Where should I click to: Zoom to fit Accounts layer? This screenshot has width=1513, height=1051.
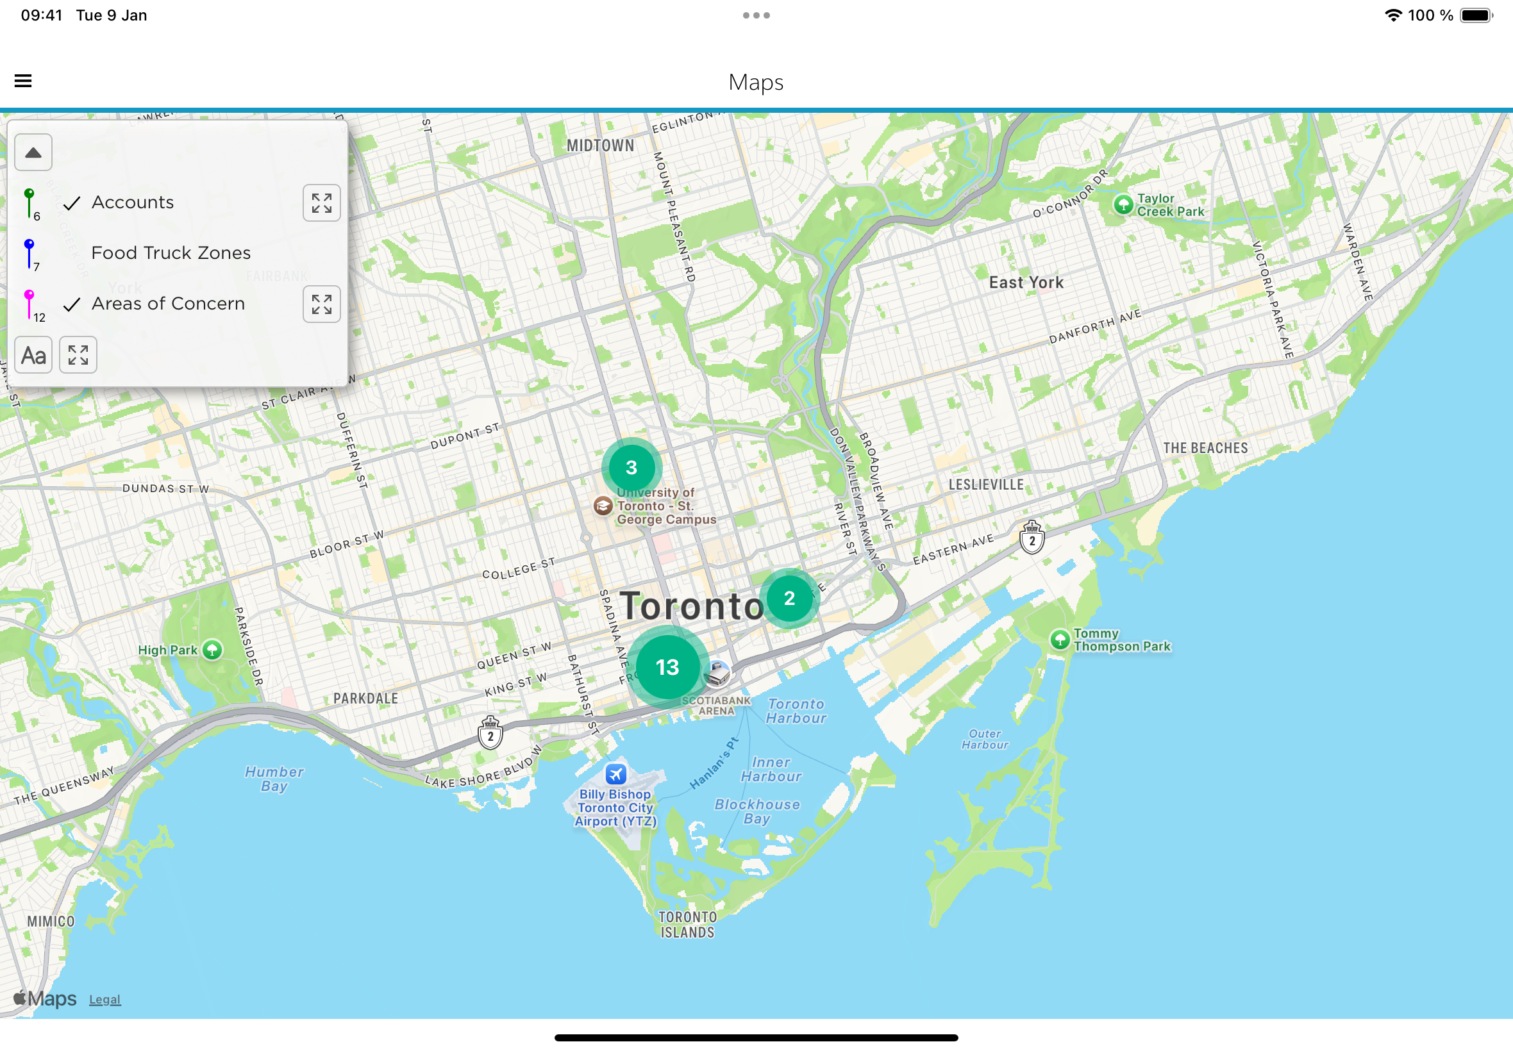tap(321, 203)
